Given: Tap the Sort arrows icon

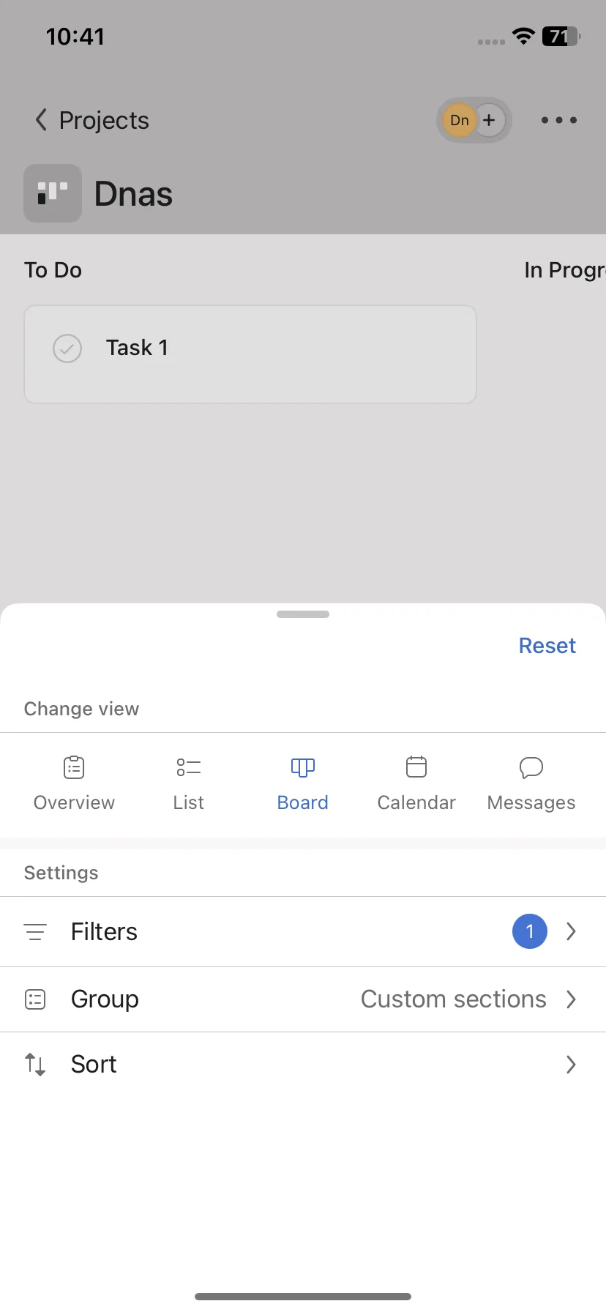Looking at the screenshot, I should pos(35,1065).
